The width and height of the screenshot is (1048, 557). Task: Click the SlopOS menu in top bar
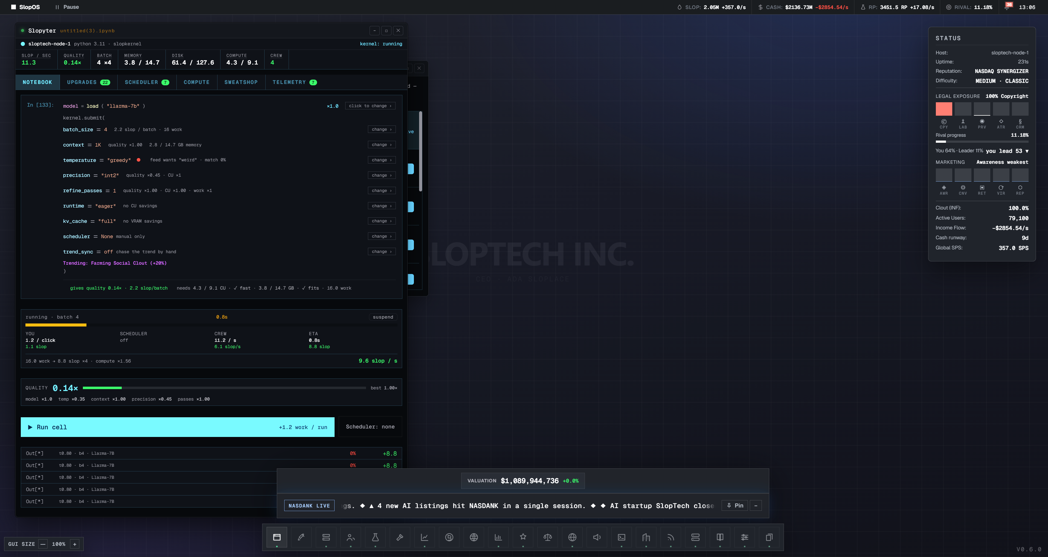(25, 7)
